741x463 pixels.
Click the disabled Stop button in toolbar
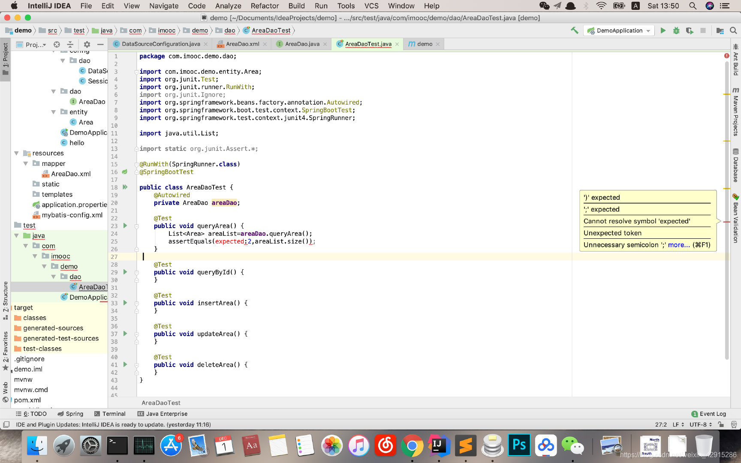pyautogui.click(x=703, y=30)
